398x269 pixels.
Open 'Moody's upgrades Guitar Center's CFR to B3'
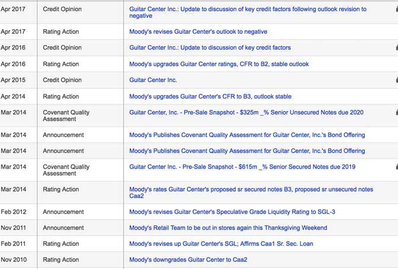point(210,96)
